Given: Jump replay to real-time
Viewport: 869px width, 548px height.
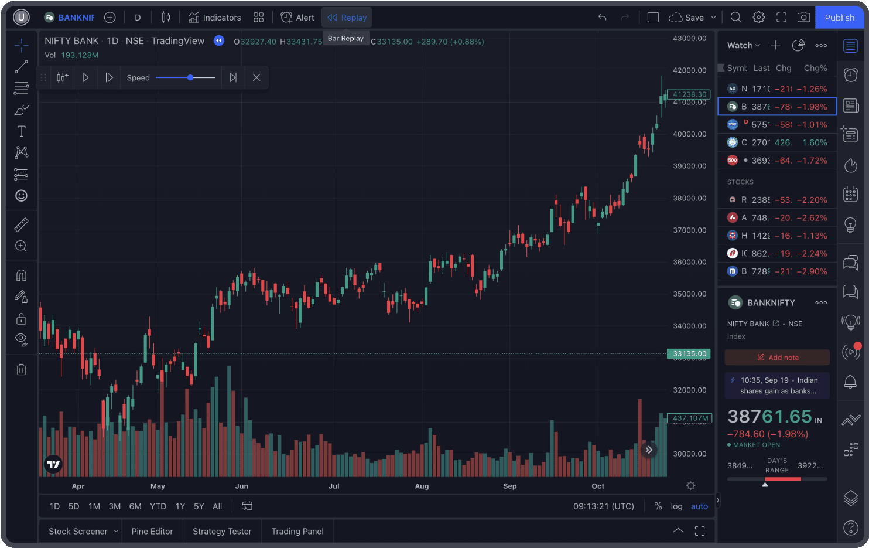Looking at the screenshot, I should [233, 77].
